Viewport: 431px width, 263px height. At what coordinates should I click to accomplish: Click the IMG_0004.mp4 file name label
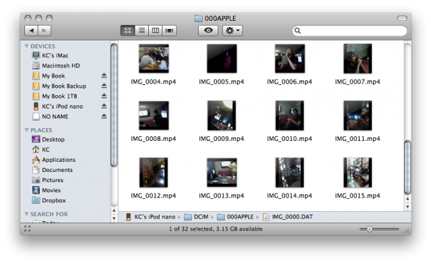pyautogui.click(x=154, y=82)
